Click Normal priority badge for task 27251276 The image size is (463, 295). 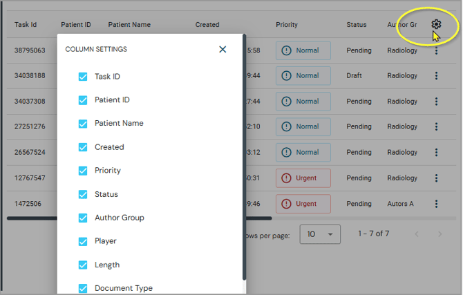point(303,126)
